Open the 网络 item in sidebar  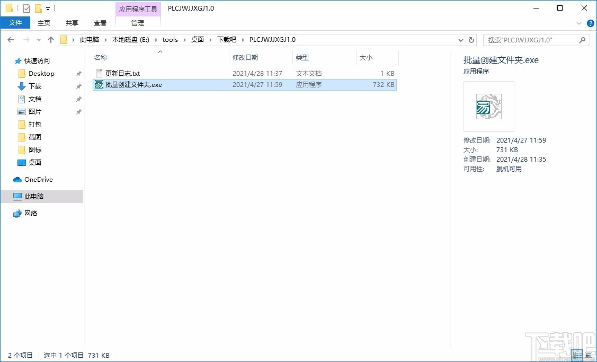(29, 213)
